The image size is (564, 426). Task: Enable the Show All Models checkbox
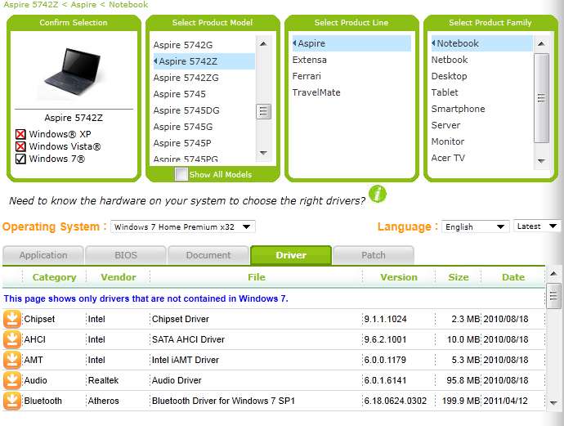(x=181, y=174)
